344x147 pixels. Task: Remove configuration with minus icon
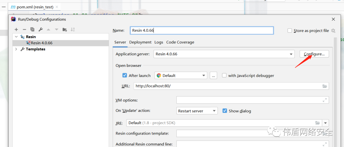[24, 29]
